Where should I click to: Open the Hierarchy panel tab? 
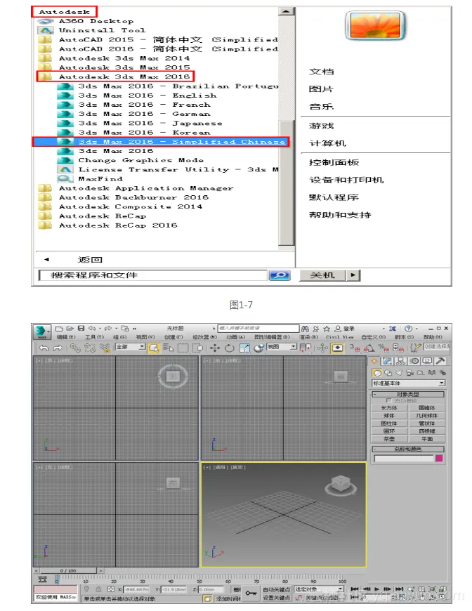(x=400, y=361)
